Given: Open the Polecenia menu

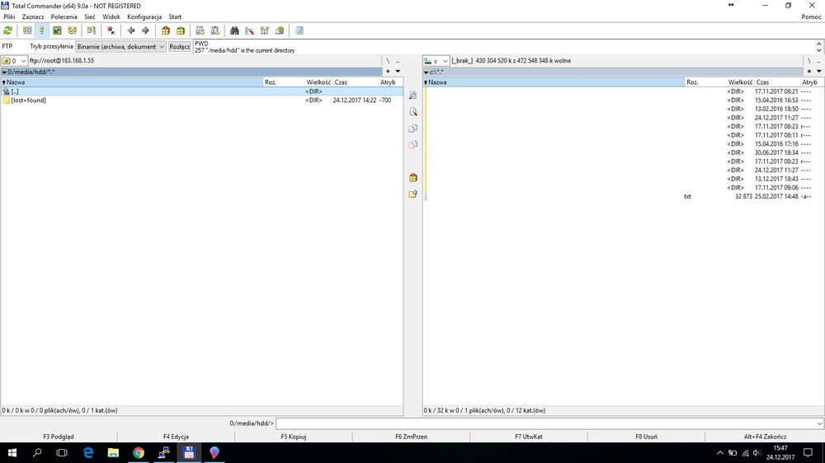Looking at the screenshot, I should pos(64,16).
